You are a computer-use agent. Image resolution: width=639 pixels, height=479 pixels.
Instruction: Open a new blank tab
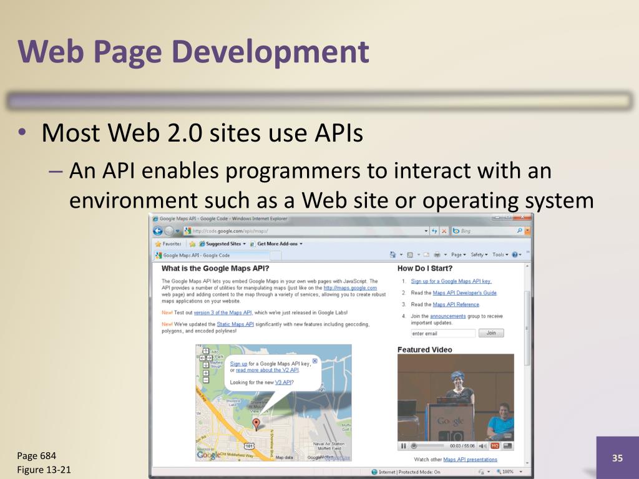[276, 255]
